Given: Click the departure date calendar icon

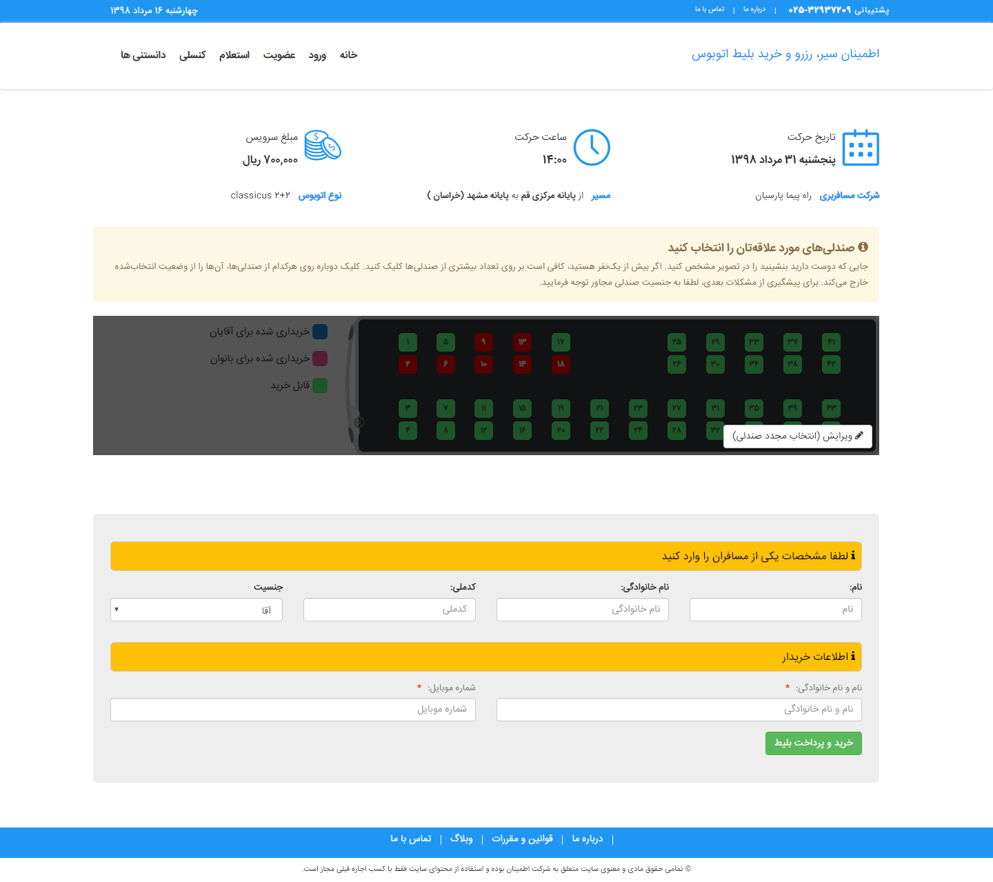Looking at the screenshot, I should click(861, 148).
